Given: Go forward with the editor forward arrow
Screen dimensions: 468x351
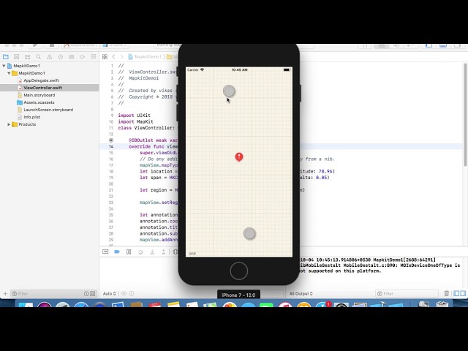Looking at the screenshot, I should tap(122, 57).
